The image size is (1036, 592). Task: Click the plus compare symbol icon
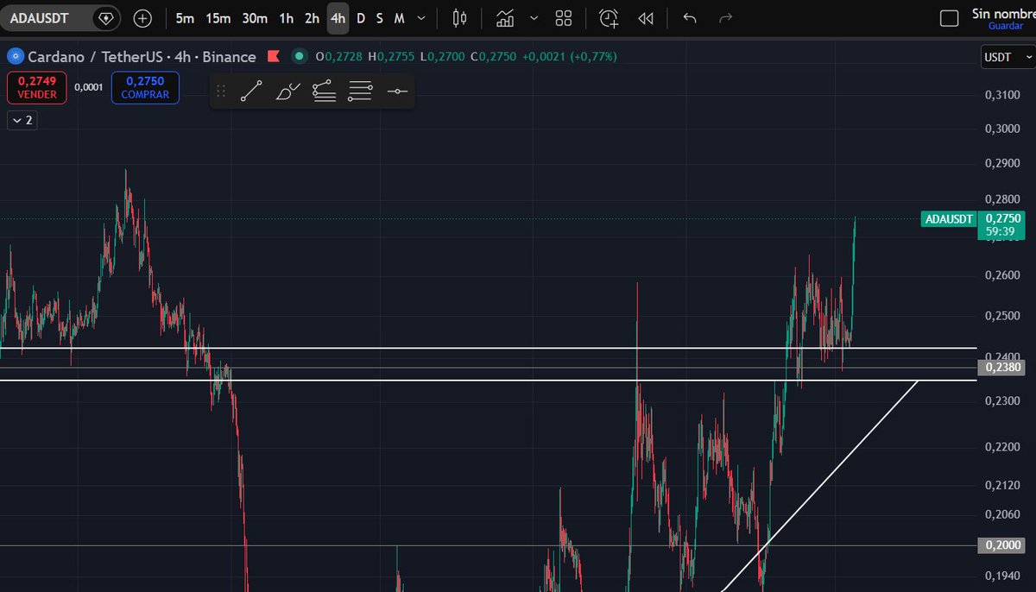[142, 17]
